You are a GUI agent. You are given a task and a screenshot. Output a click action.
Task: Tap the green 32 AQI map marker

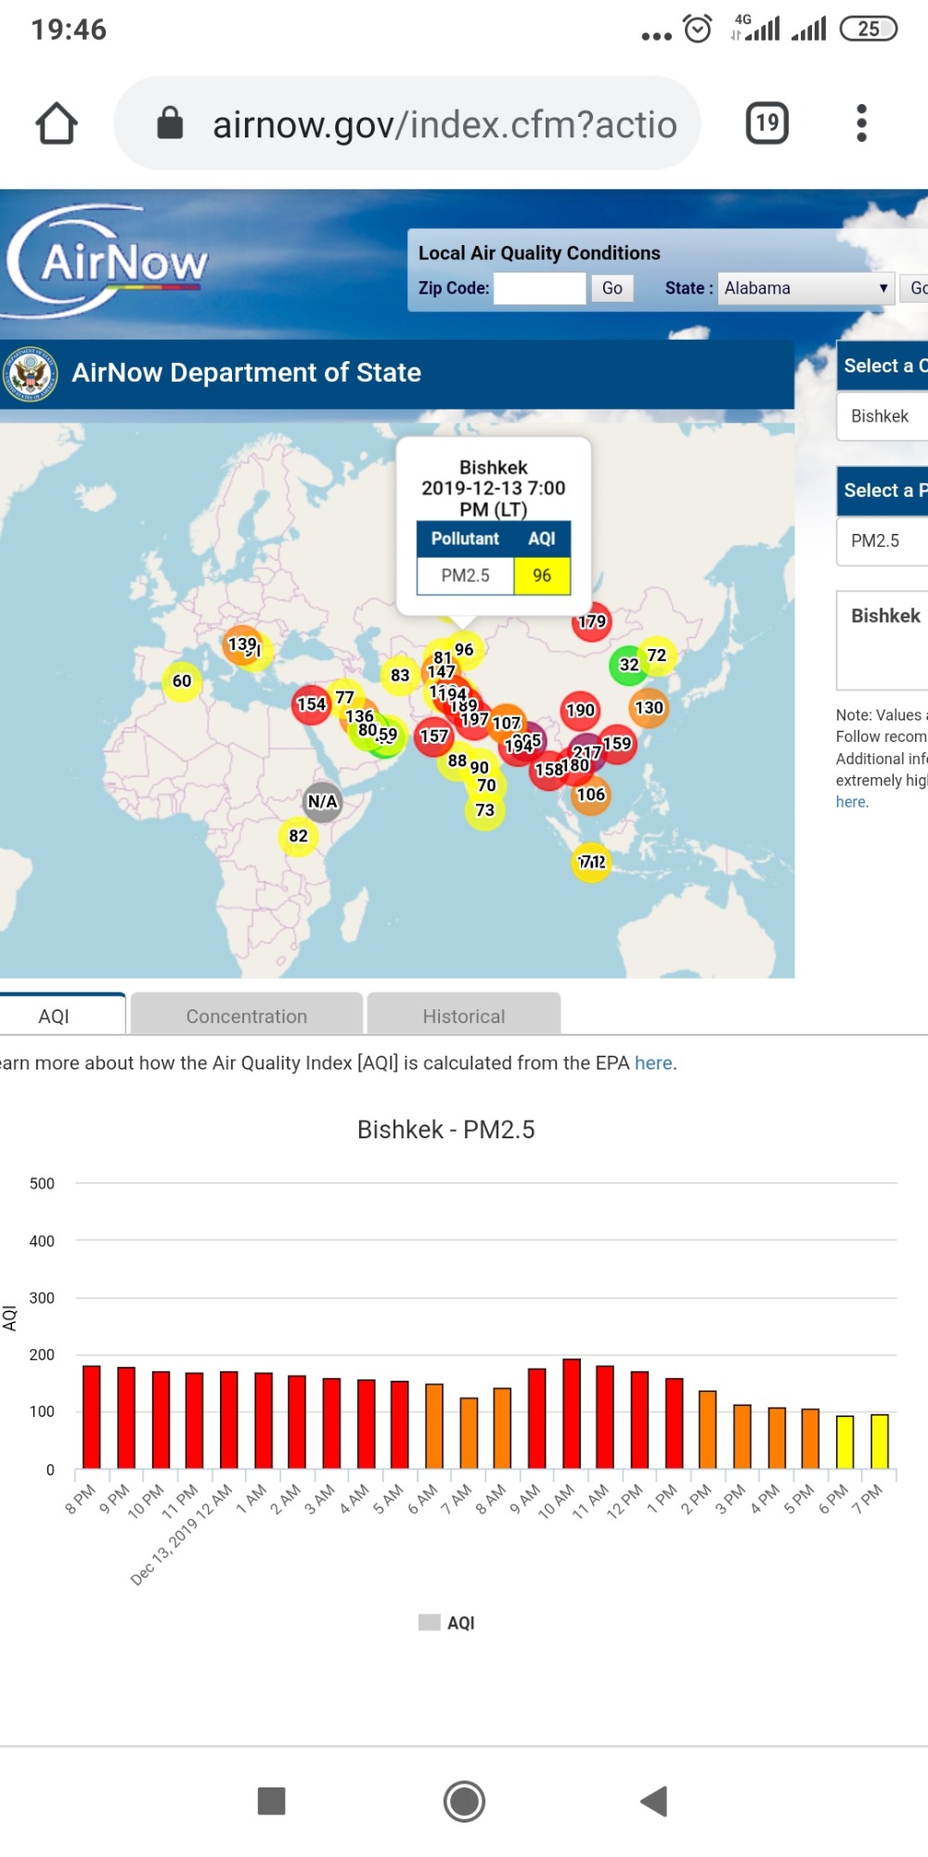[x=628, y=665]
